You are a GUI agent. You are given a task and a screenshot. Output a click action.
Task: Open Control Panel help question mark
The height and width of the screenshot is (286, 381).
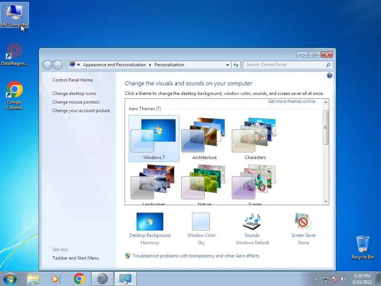click(330, 76)
